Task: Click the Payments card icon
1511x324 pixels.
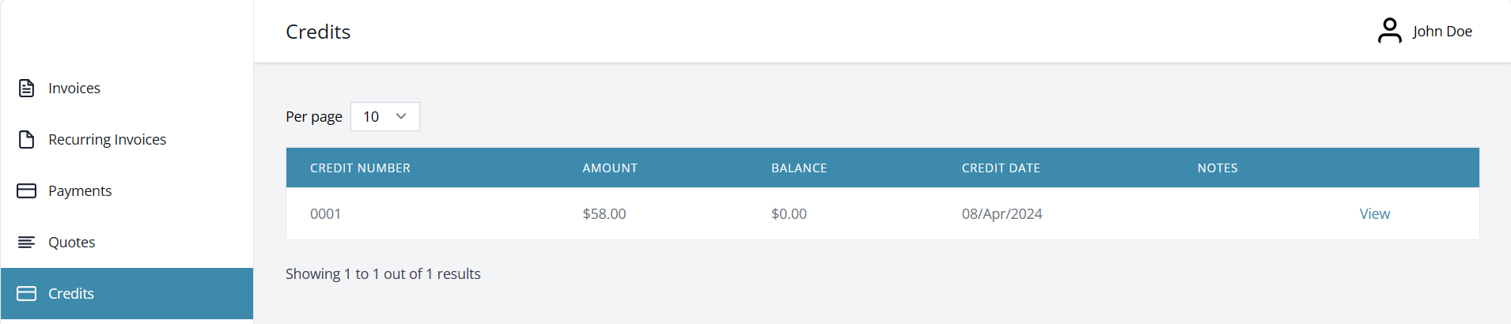Action: (26, 190)
